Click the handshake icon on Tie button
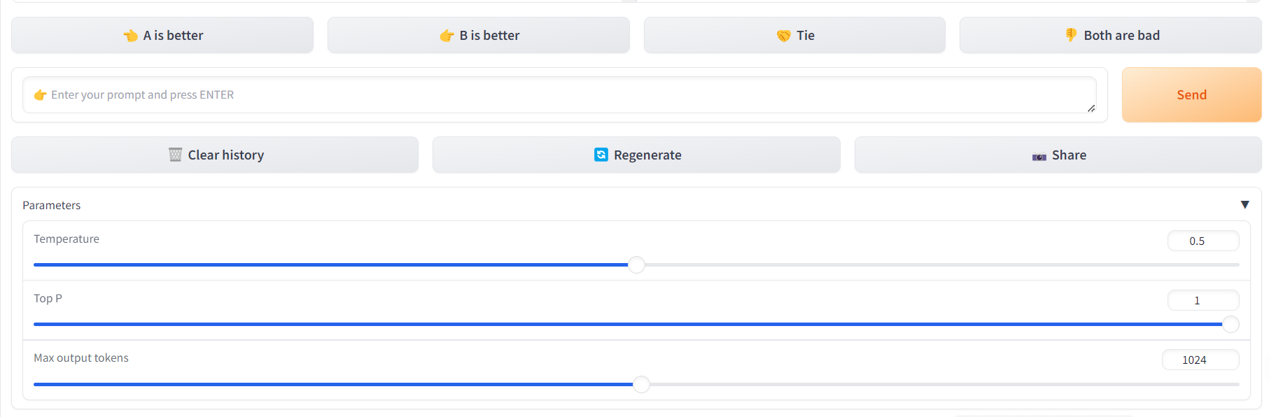The image size is (1269, 417). (783, 36)
